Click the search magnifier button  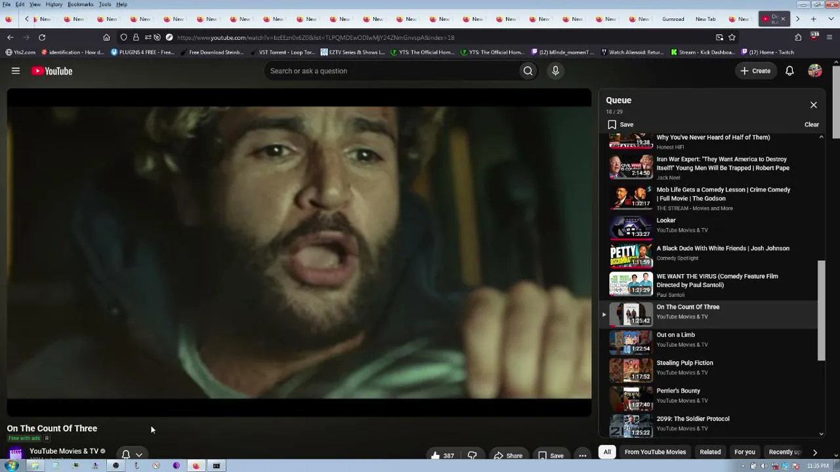(x=528, y=71)
